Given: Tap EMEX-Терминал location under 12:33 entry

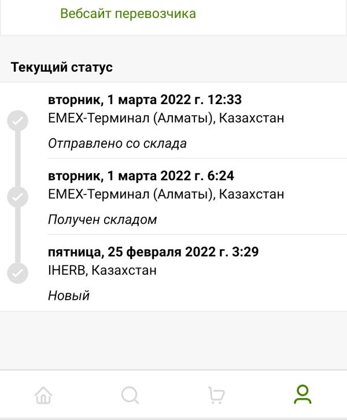Looking at the screenshot, I should [x=166, y=118].
